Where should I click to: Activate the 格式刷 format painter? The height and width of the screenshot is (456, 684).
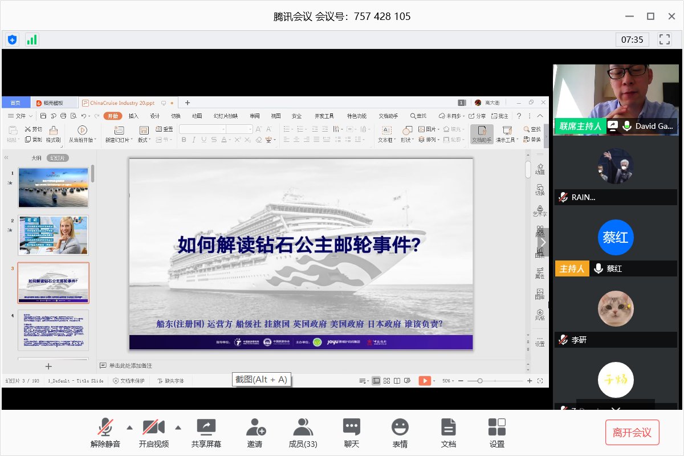click(54, 135)
